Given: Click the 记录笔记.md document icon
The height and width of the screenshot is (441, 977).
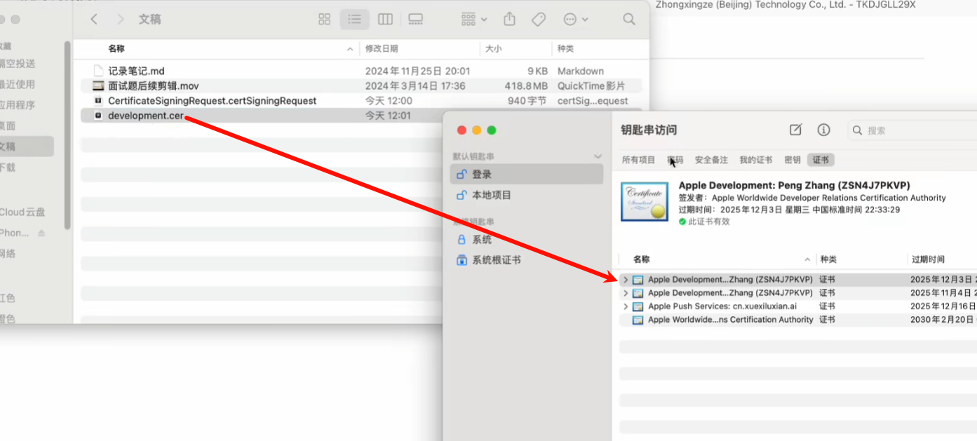Looking at the screenshot, I should pyautogui.click(x=98, y=71).
